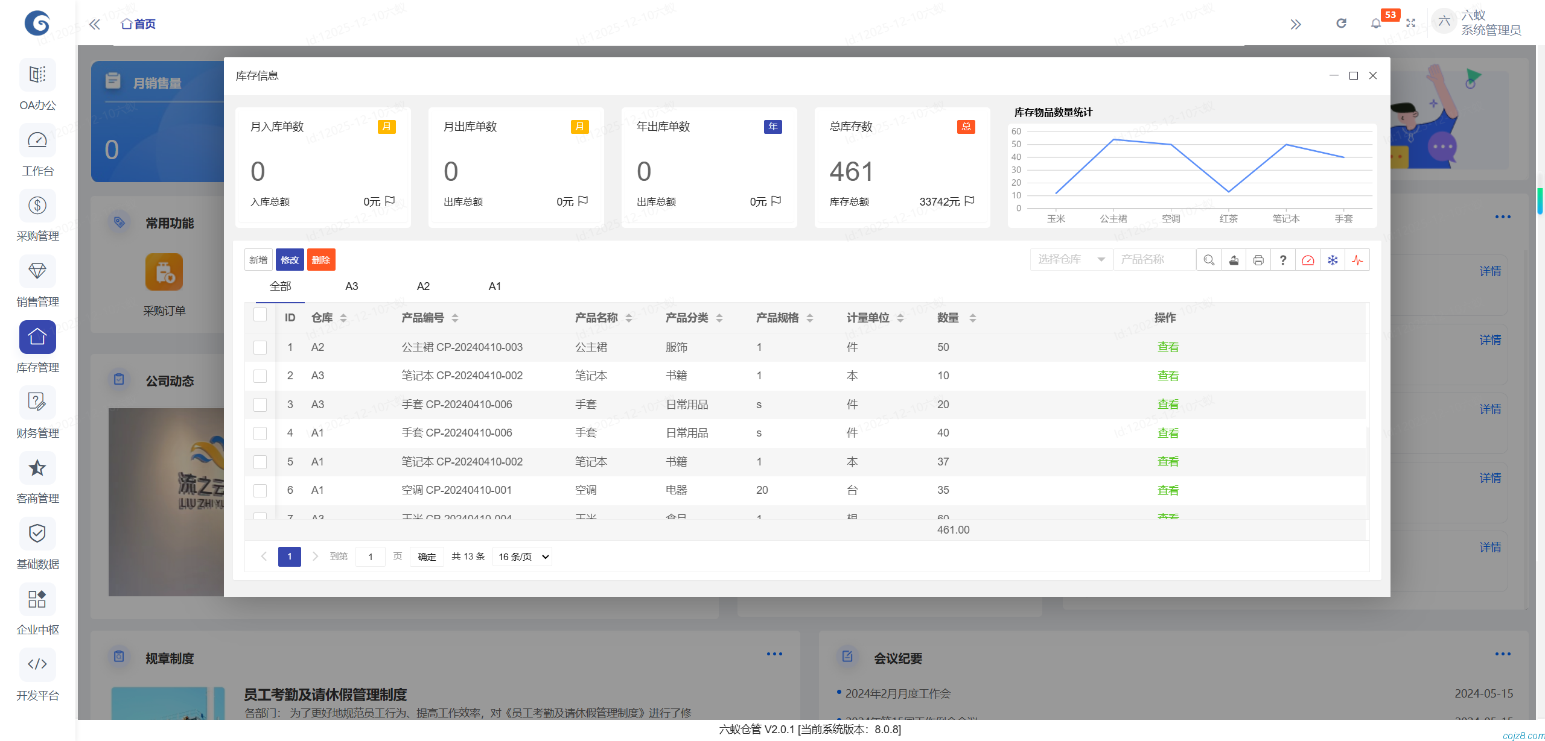Sort the table by 数量 column arrows
The width and height of the screenshot is (1545, 741).
pos(972,318)
